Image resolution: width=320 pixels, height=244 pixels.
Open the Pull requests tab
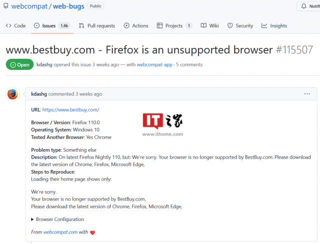pos(97,25)
